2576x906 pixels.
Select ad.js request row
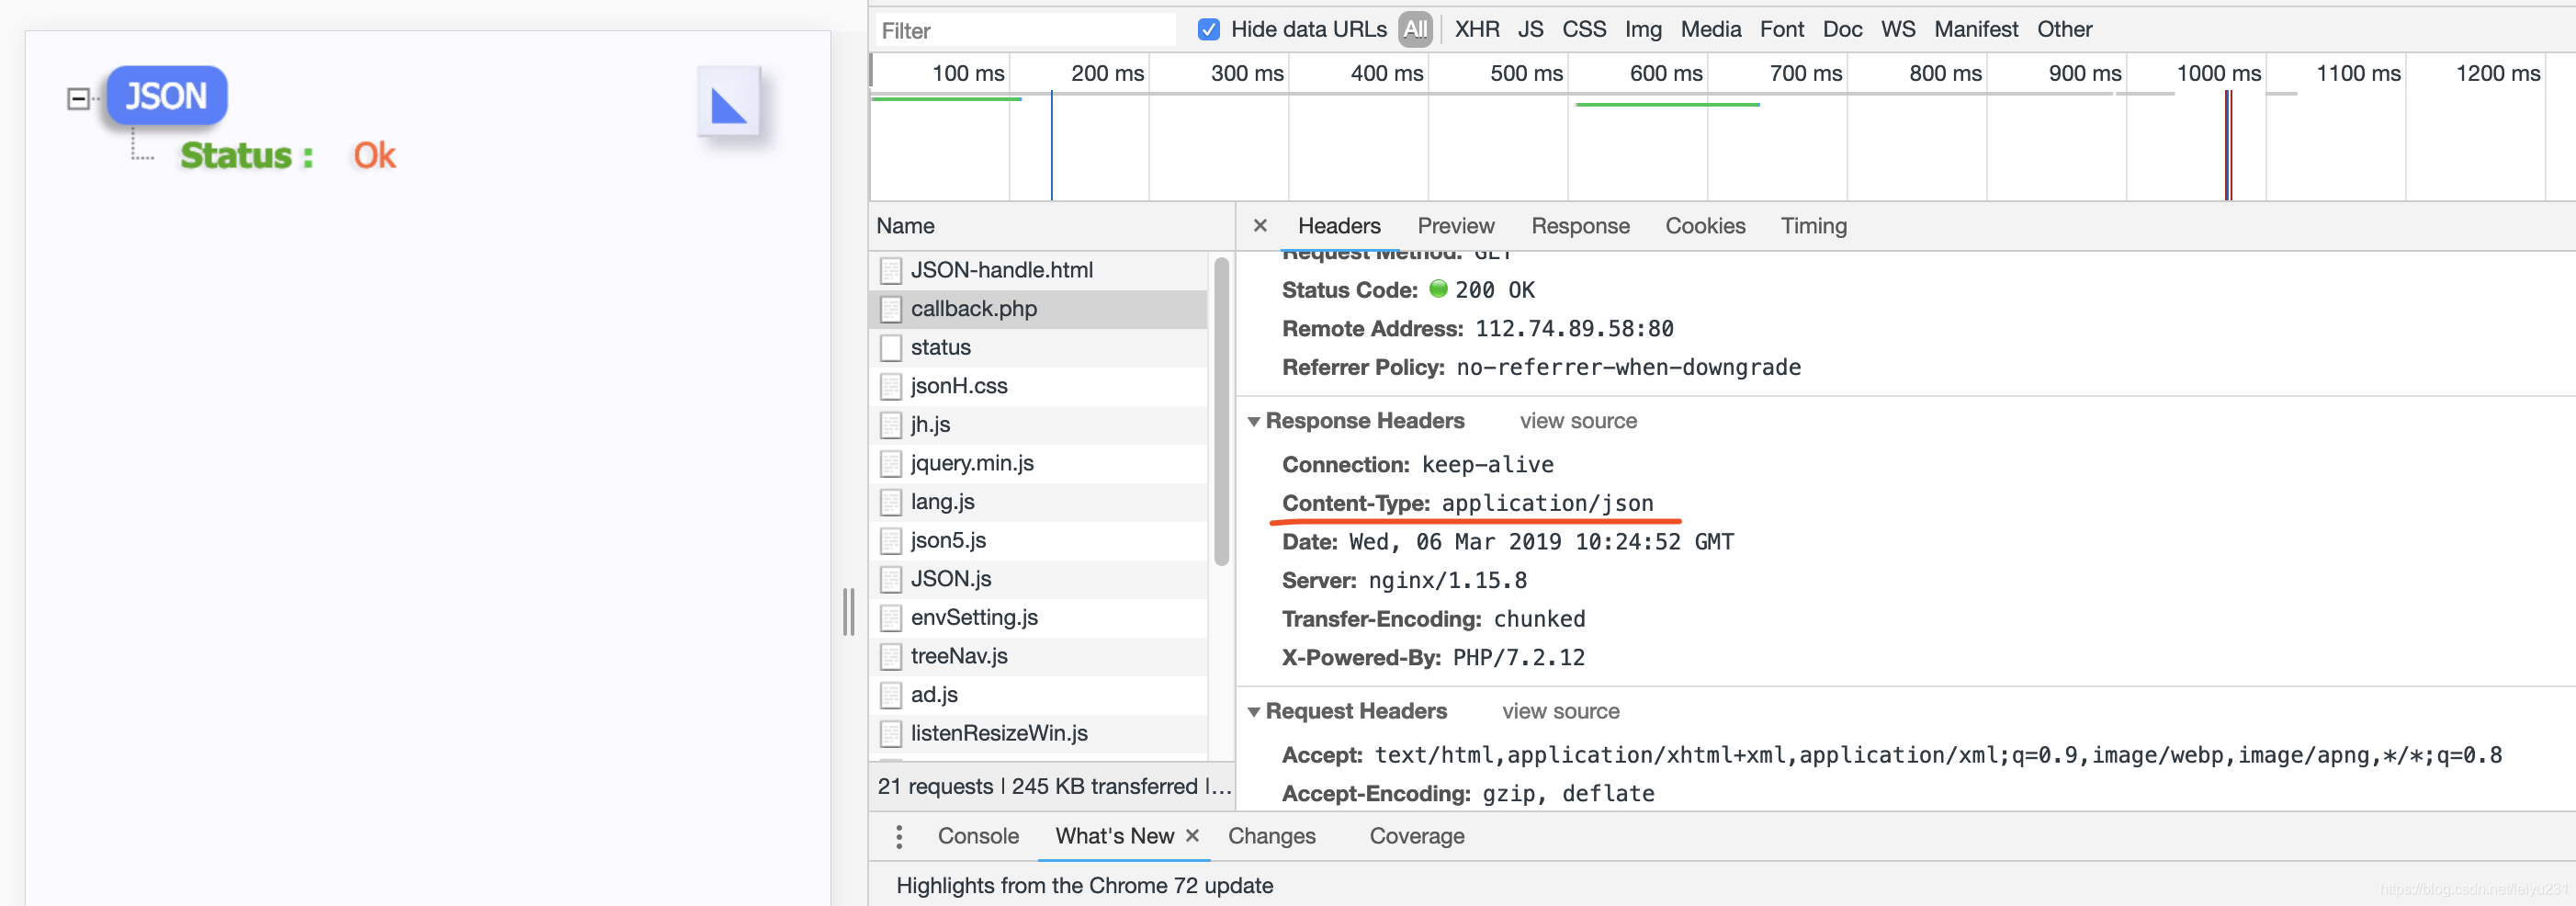tap(1038, 695)
